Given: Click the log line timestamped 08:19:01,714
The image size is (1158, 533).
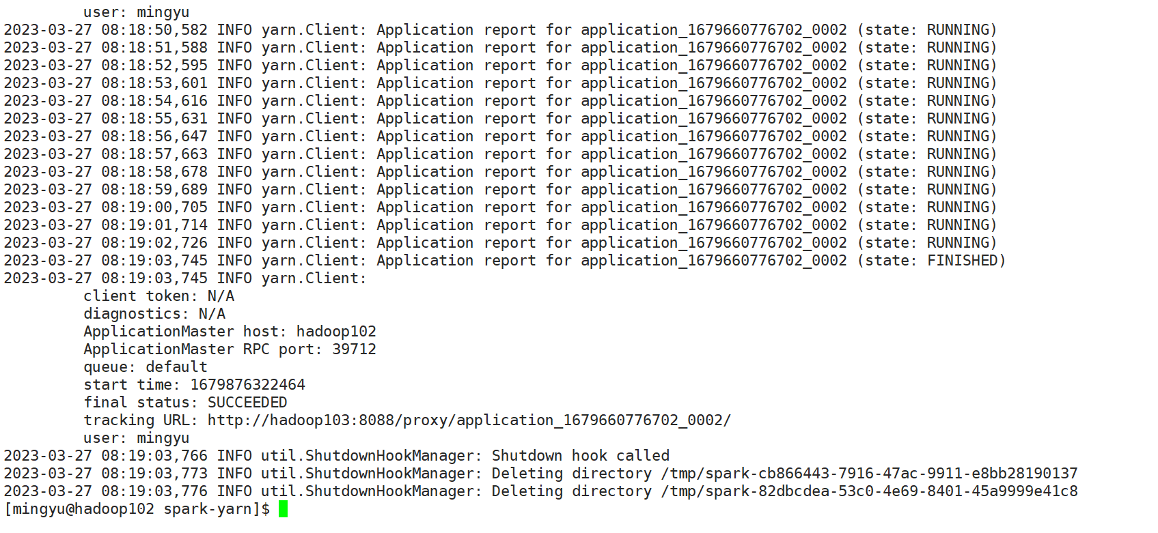Looking at the screenshot, I should point(500,225).
